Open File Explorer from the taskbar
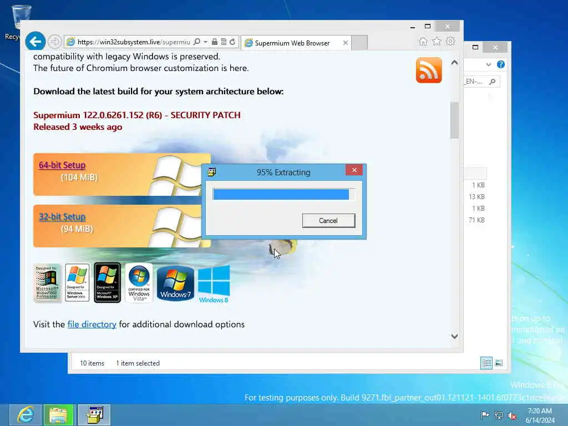The image size is (568, 426). (59, 415)
